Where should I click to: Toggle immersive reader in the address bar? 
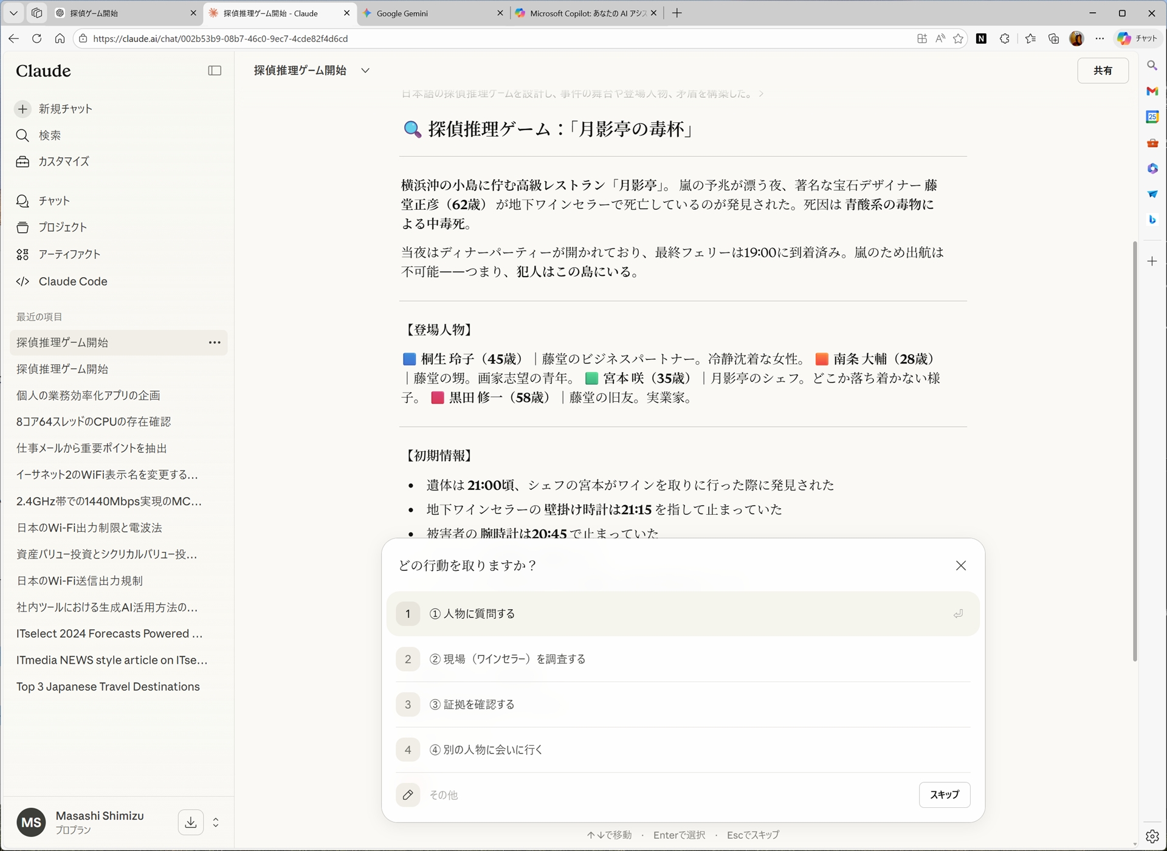point(940,38)
